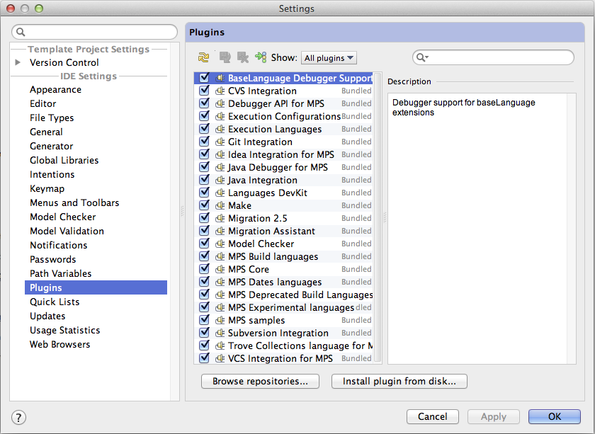Open Path Variables settings
Image resolution: width=595 pixels, height=434 pixels.
pyautogui.click(x=61, y=273)
